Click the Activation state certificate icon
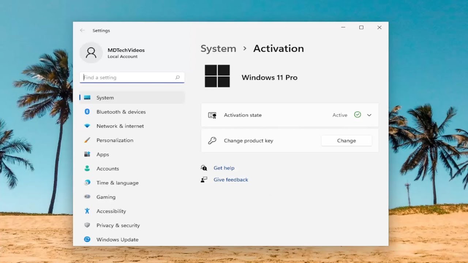 click(x=212, y=115)
